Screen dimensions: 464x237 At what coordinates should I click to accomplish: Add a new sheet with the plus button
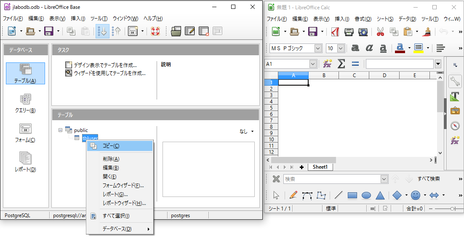pyautogui.click(x=301, y=167)
